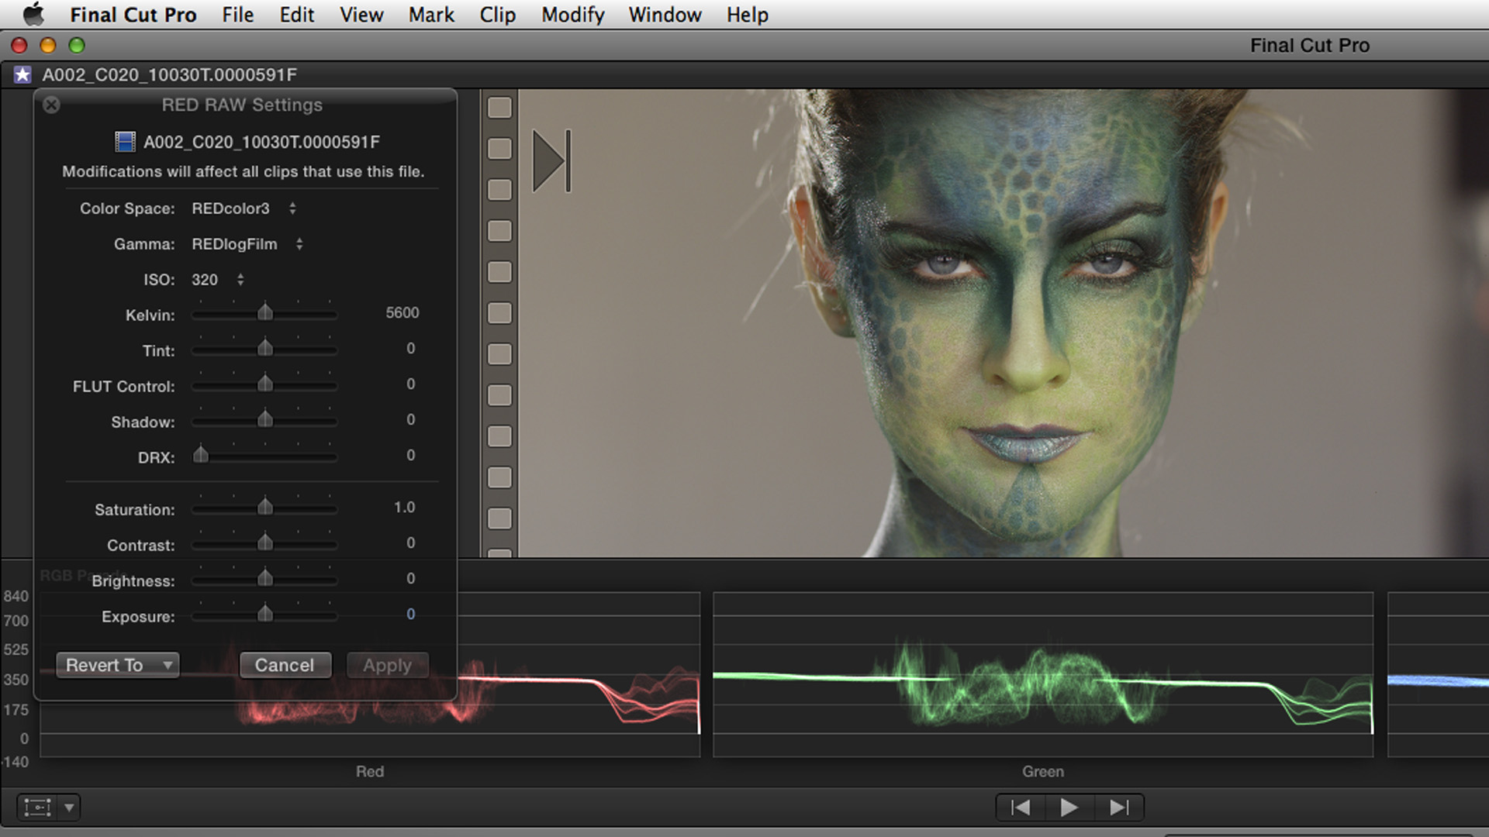Open the ISO 320 dropdown

coord(218,280)
